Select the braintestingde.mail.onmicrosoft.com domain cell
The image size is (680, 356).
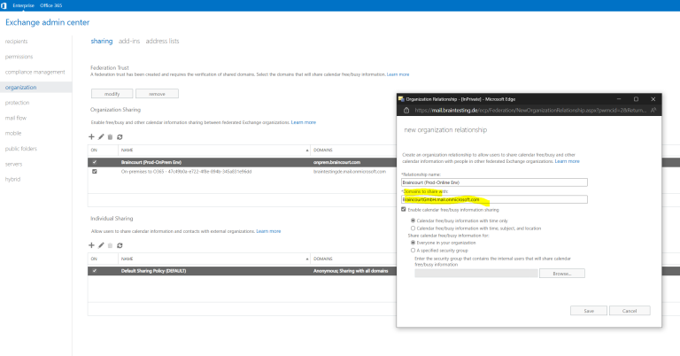click(350, 172)
